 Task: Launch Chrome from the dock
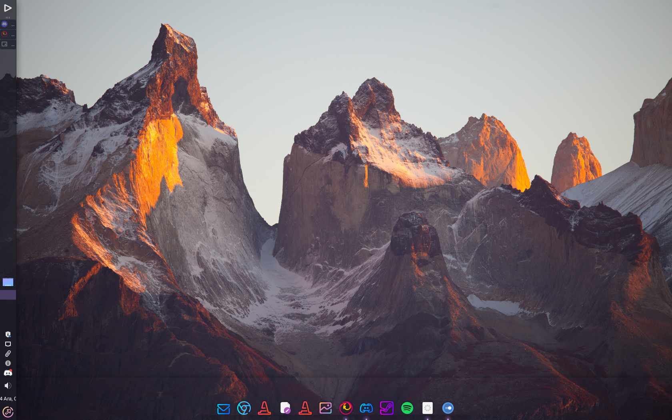click(244, 408)
